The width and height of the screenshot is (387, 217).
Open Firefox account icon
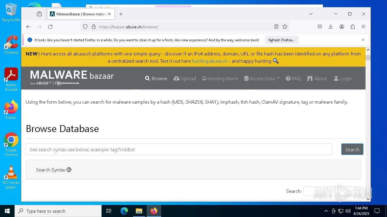(x=342, y=27)
